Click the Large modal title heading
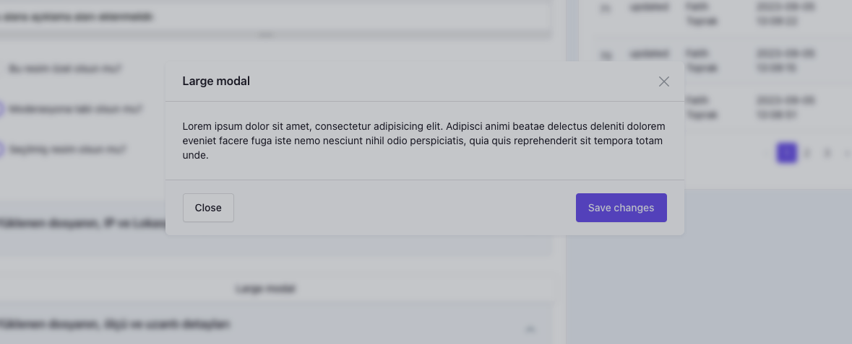Viewport: 852px width, 344px height. (216, 81)
